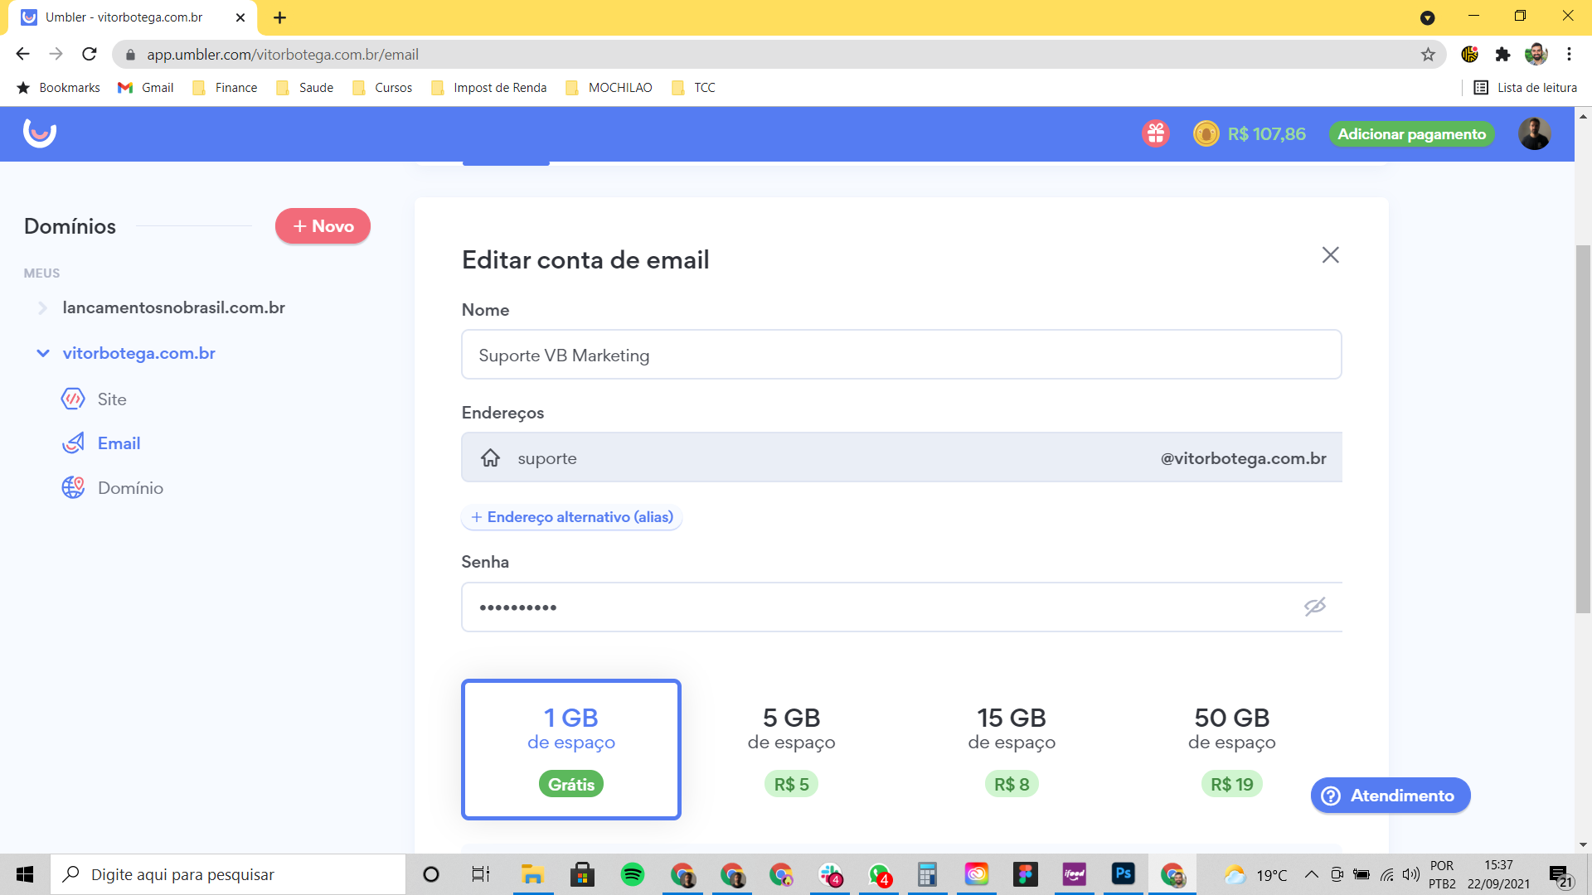This screenshot has width=1592, height=895.
Task: Open user profile avatar menu
Action: (x=1534, y=133)
